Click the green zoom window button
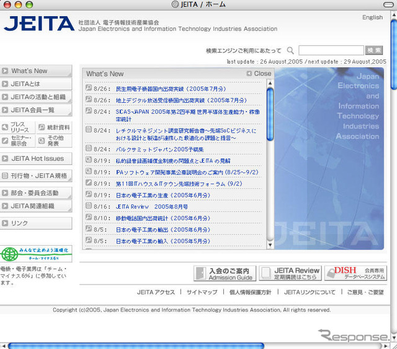Image resolution: width=397 pixels, height=349 pixels. tap(29, 4)
